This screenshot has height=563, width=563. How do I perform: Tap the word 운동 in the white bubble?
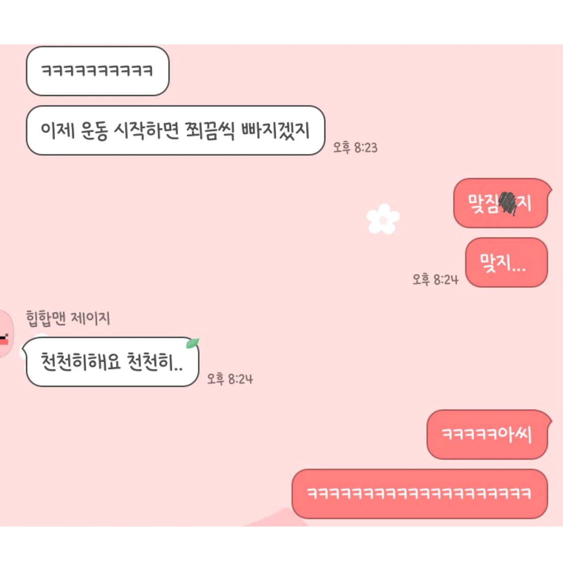[x=95, y=131]
